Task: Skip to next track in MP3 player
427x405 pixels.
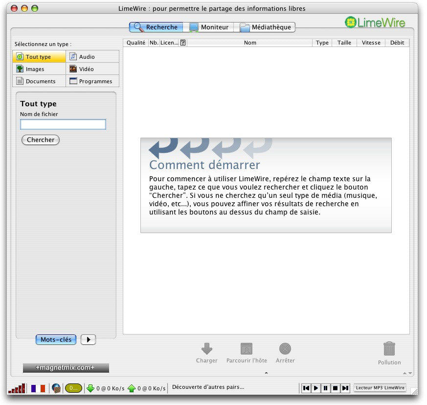Action: (x=345, y=388)
